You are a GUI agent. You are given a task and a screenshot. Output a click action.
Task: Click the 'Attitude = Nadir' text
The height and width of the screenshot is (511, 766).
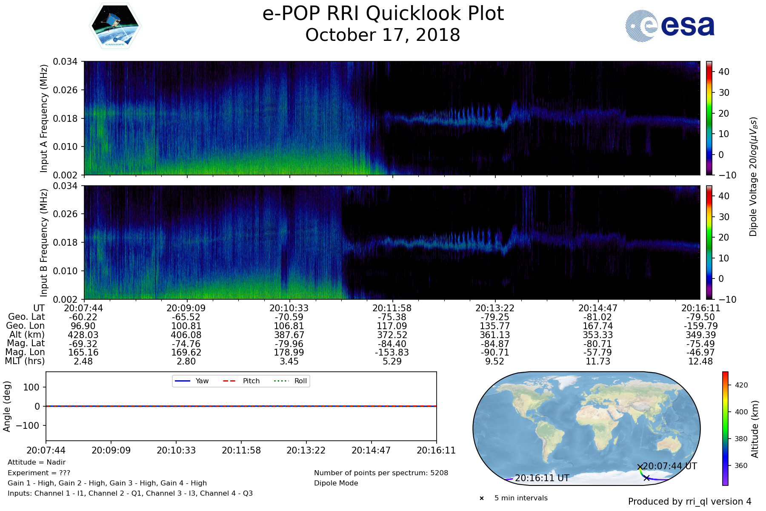[x=37, y=462]
